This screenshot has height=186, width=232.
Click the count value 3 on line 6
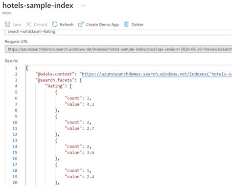click(88, 98)
